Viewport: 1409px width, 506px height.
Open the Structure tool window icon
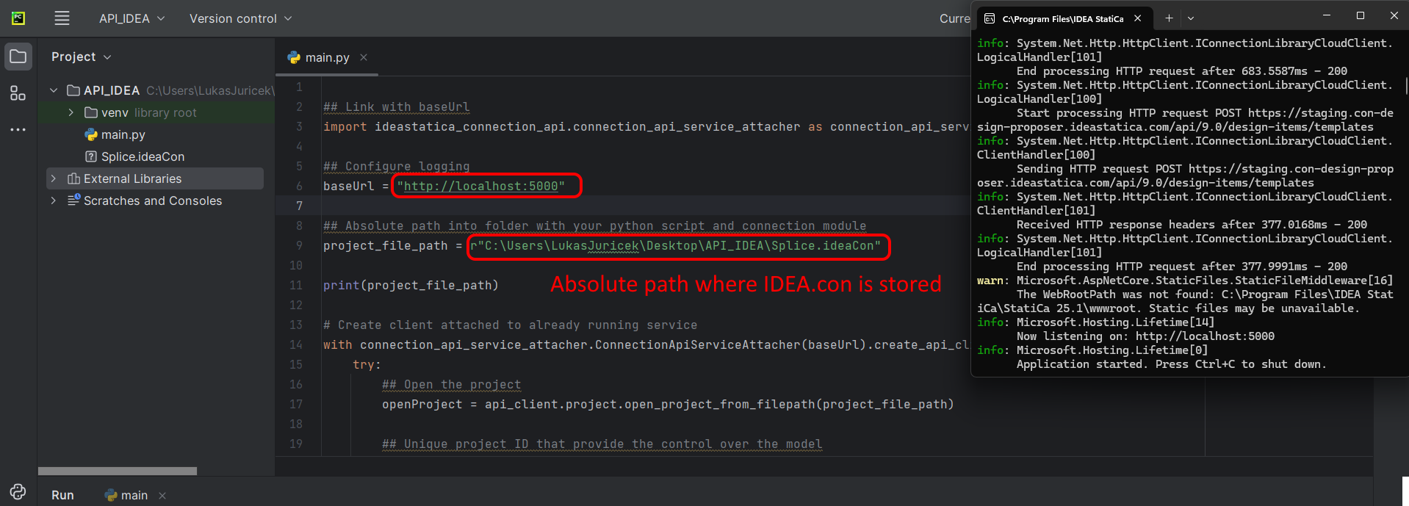coord(18,93)
